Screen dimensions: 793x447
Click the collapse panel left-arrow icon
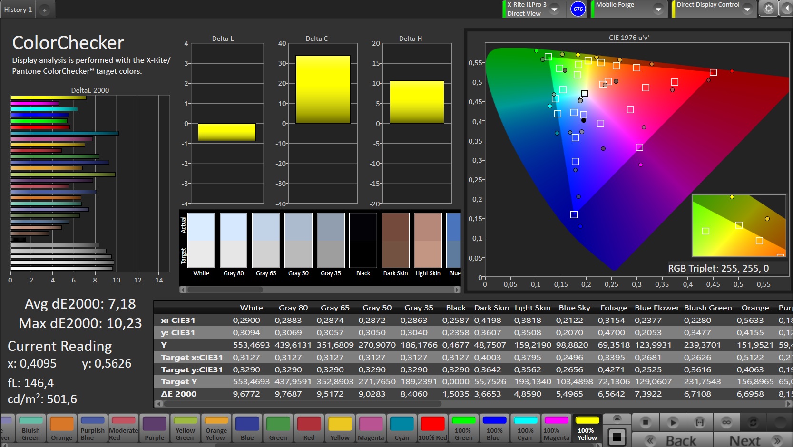point(786,9)
